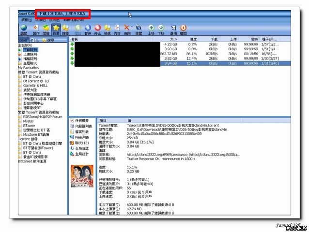Click the 搜尋 search toolbar icon

(x=65, y=29)
